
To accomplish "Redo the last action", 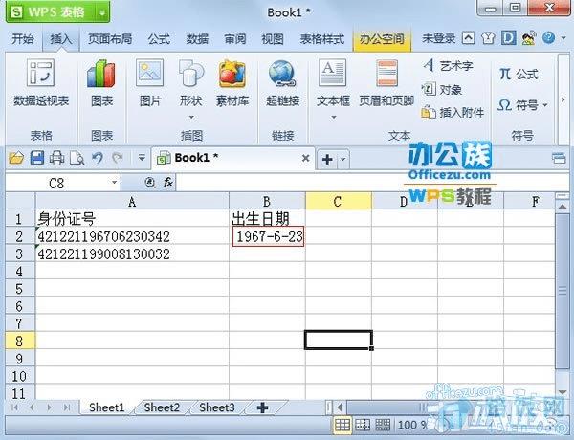I will [118, 158].
